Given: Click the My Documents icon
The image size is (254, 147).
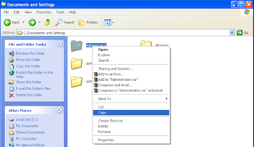Looking at the screenshot, I should (x=12, y=126).
